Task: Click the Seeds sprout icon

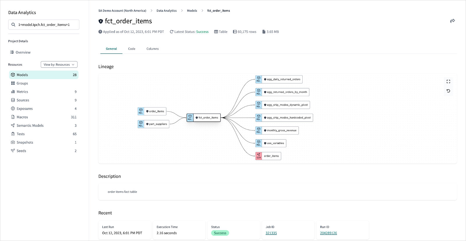Action: (13, 151)
